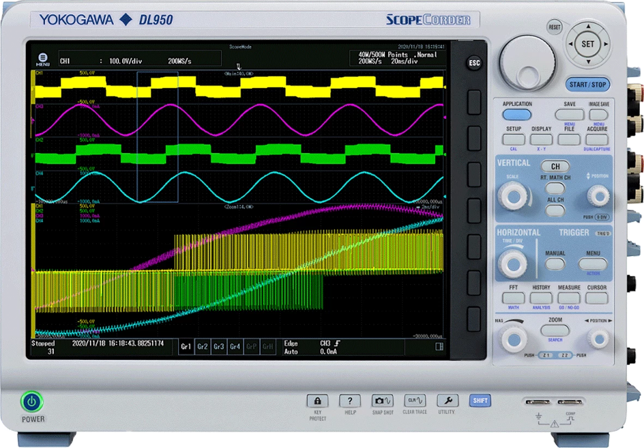This screenshot has width=644, height=448.
Task: Engage the KEY PROTECT lock key
Action: coord(317,401)
